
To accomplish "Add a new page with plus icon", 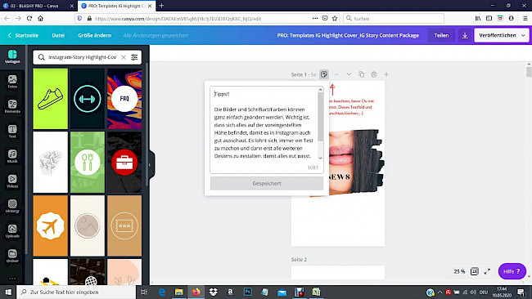I will [x=386, y=74].
